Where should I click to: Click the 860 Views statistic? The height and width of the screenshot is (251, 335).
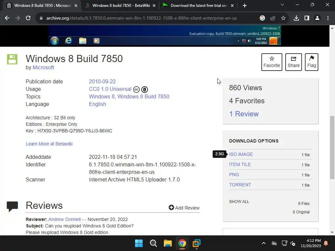pos(245,88)
